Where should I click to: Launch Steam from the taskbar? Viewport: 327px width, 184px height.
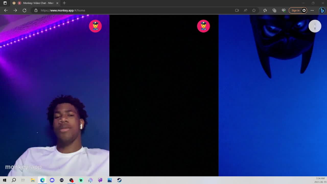click(x=119, y=180)
